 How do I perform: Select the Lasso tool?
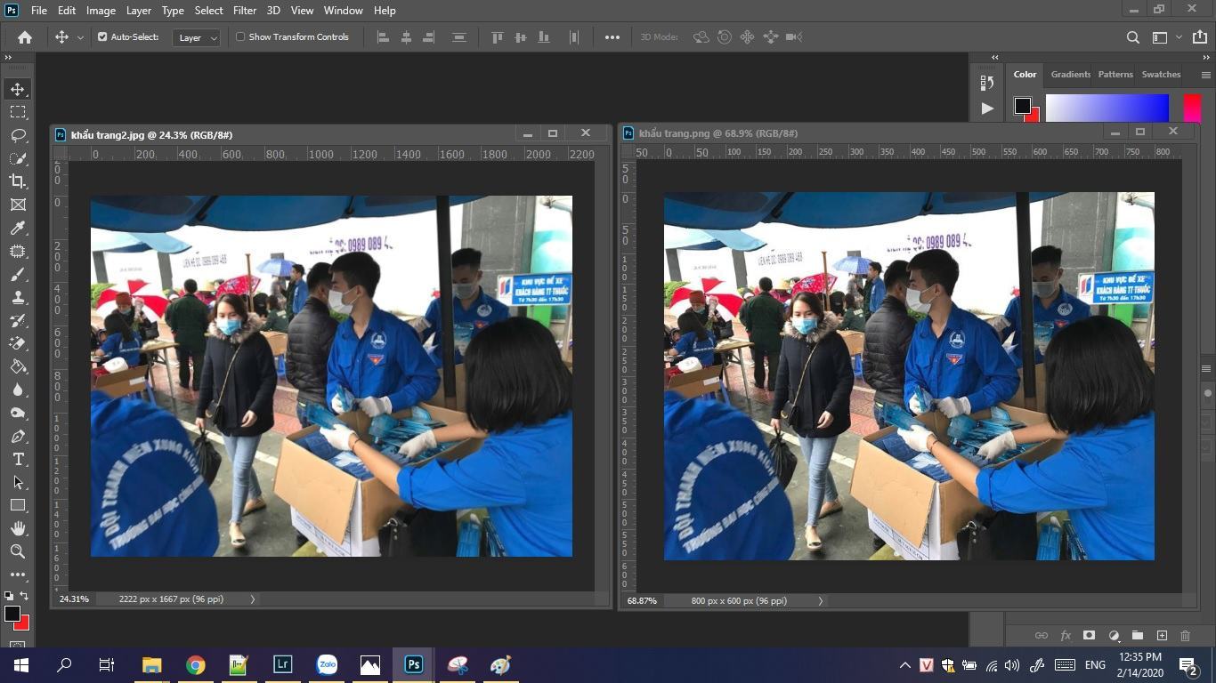18,135
